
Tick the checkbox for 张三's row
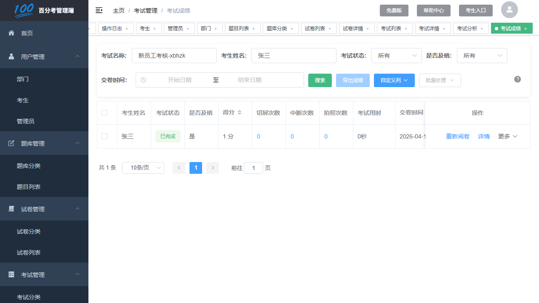(104, 136)
